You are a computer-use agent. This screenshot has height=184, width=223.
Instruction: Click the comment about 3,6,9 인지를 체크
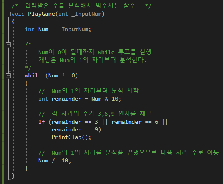(x=95, y=114)
